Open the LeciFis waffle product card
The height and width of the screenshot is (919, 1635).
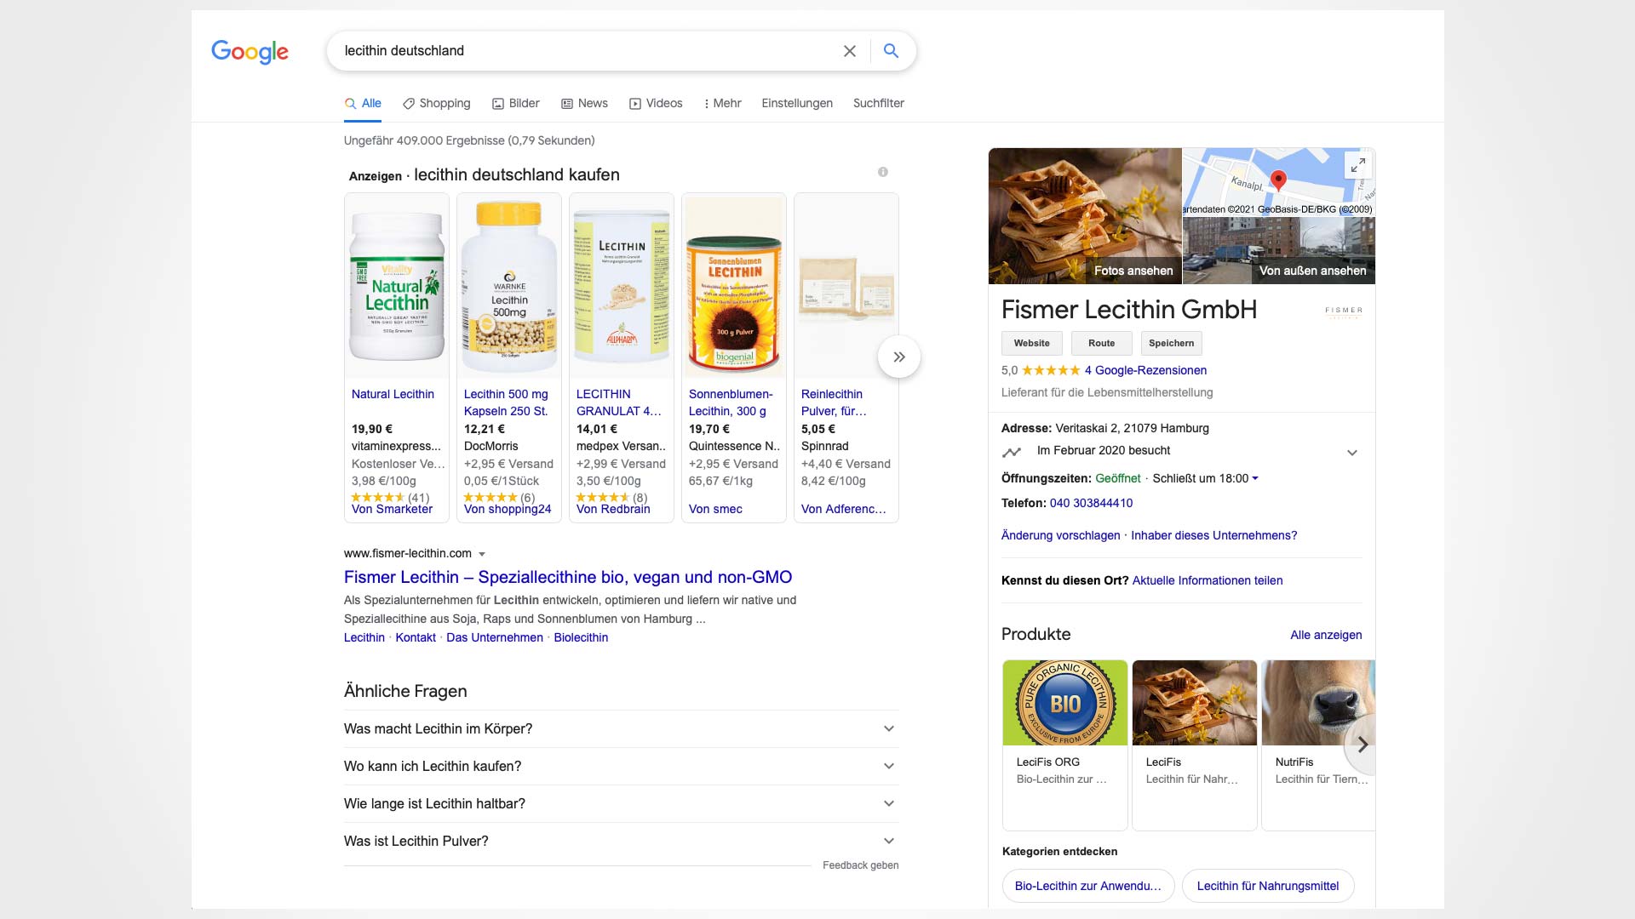1195,745
